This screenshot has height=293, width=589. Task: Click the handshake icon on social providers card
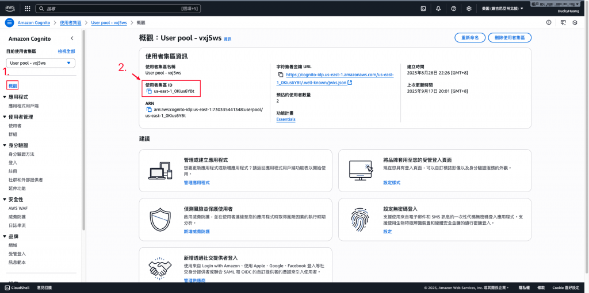(160, 268)
